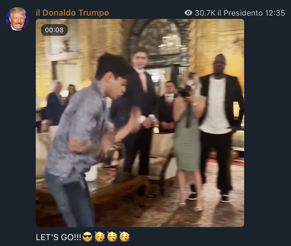The height and width of the screenshot is (246, 291).
Task: Click the wooden coffee table in the video
Action: point(119,185)
